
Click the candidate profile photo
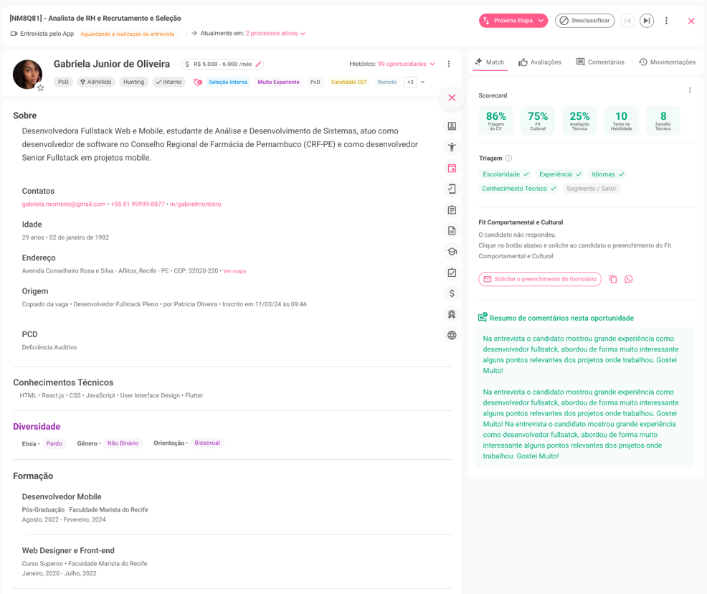click(x=27, y=74)
